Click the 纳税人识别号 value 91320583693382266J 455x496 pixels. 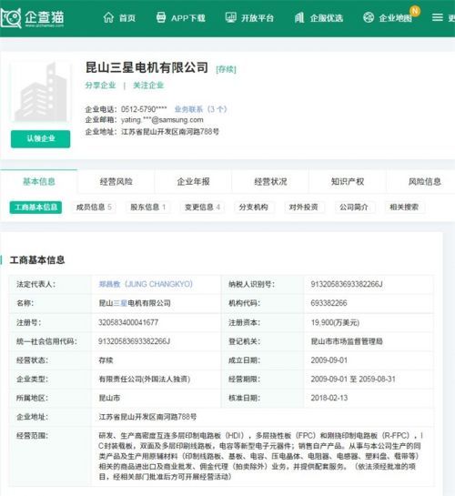pos(347,284)
